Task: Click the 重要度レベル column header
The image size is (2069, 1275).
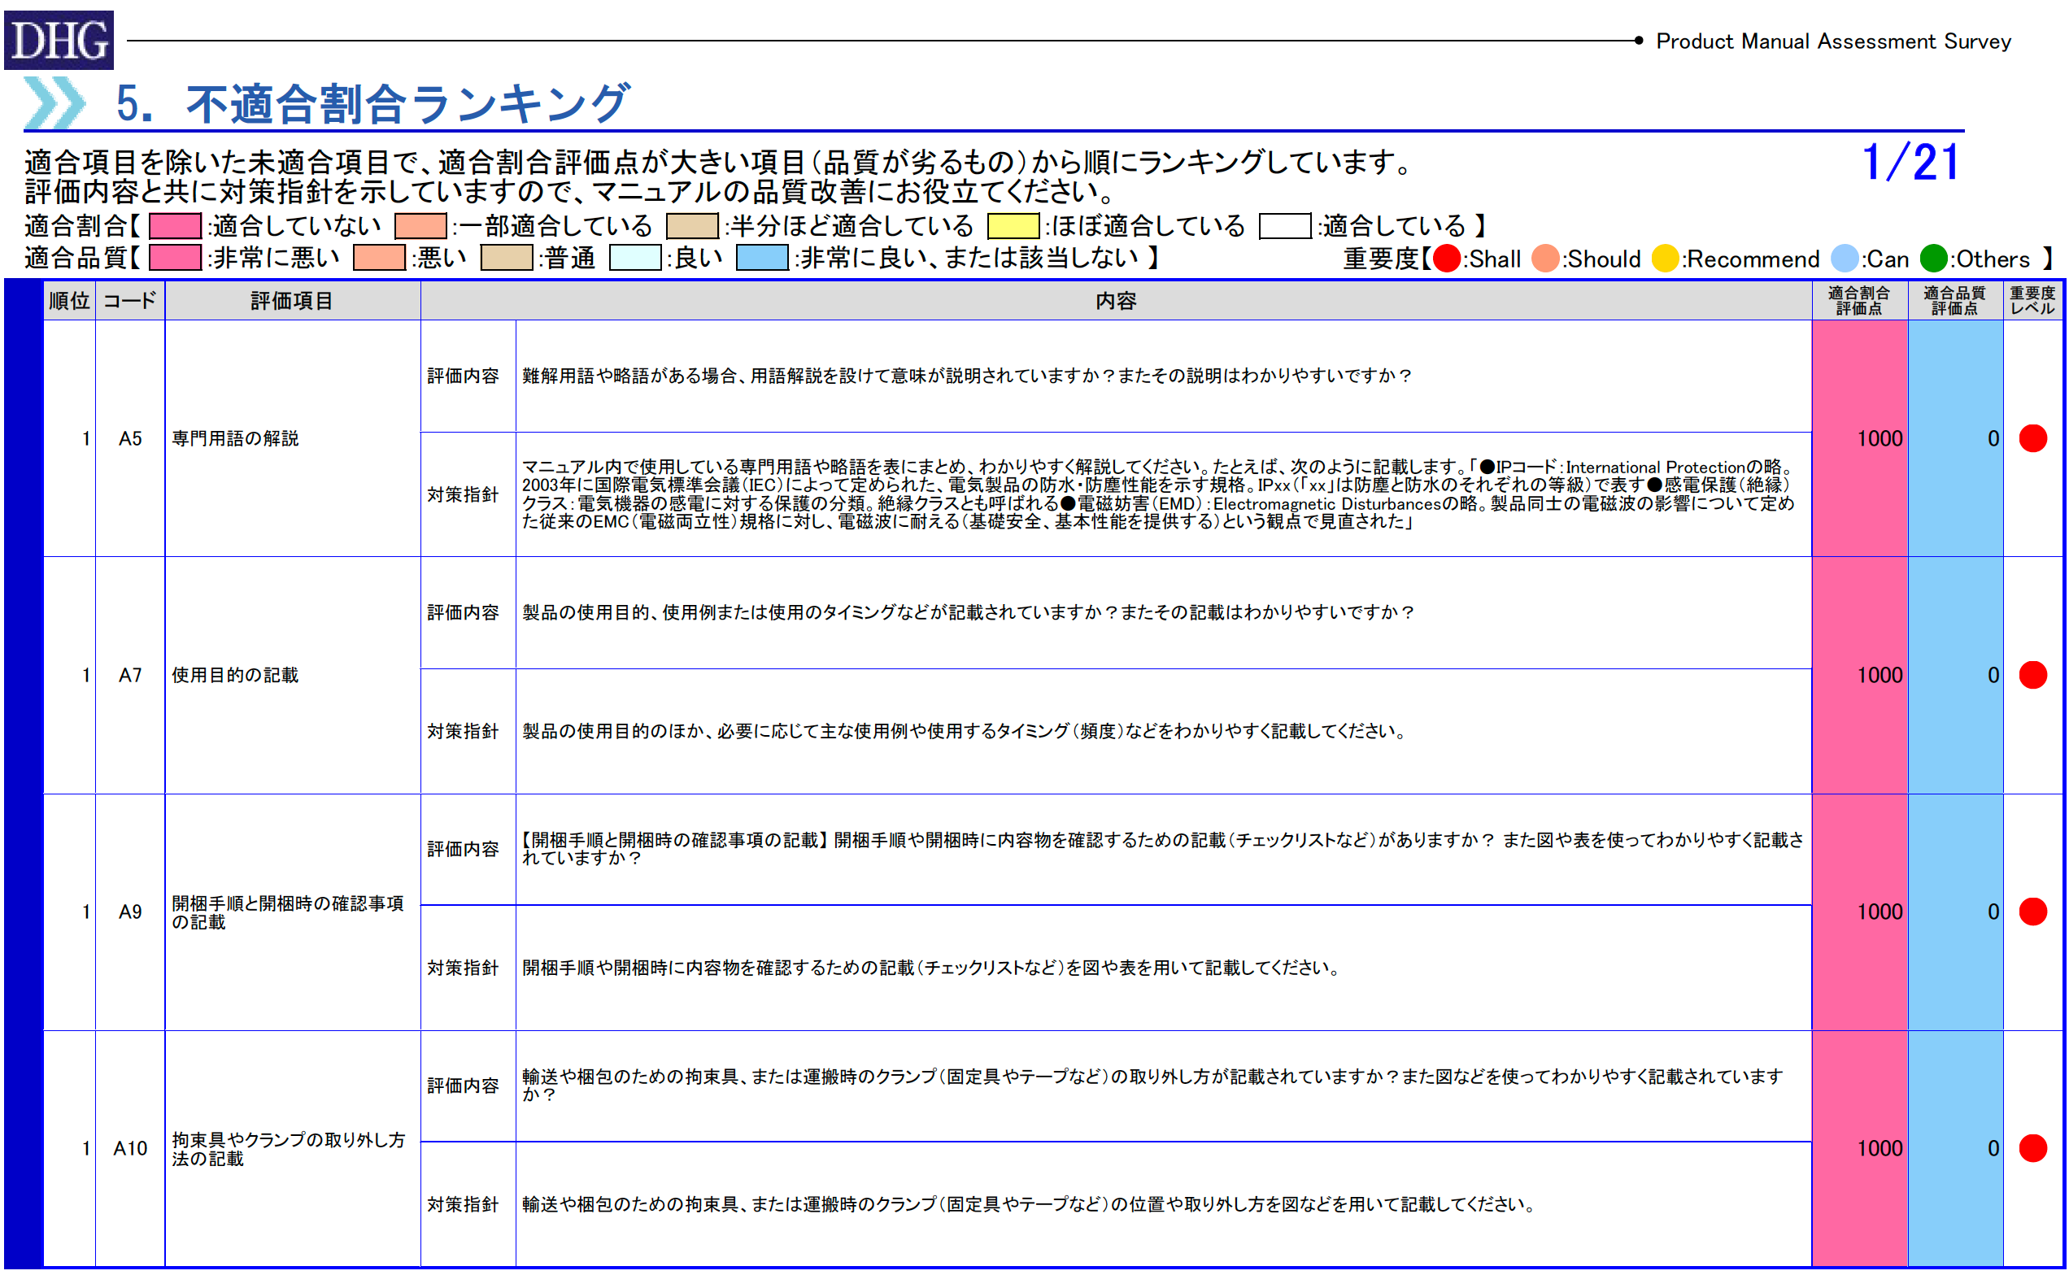Action: pos(2032,301)
